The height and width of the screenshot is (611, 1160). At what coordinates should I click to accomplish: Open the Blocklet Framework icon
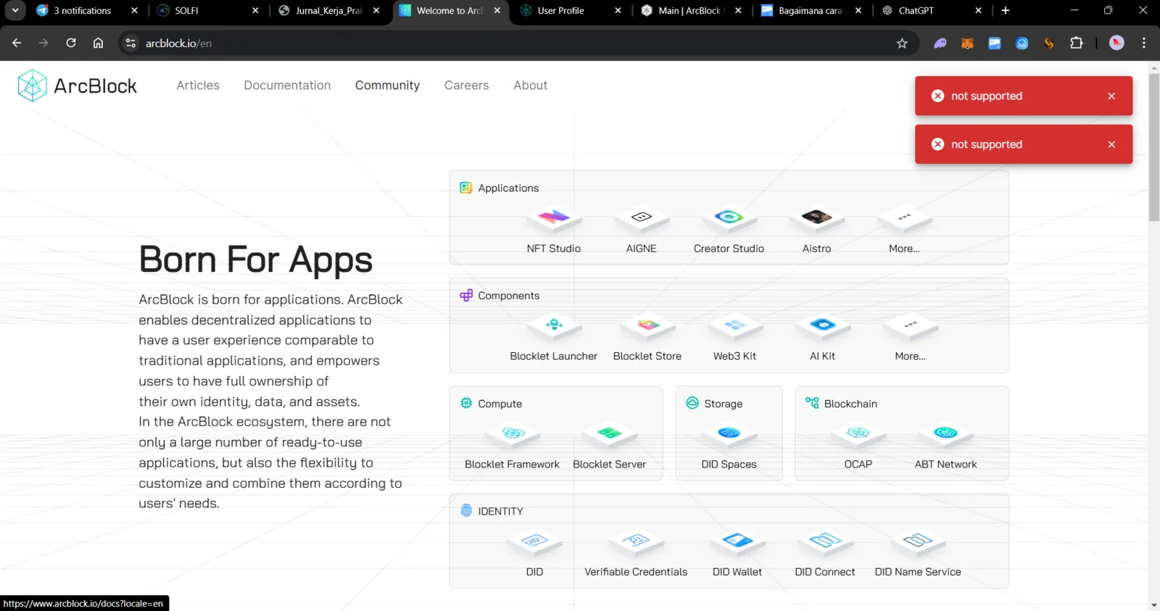tap(513, 434)
